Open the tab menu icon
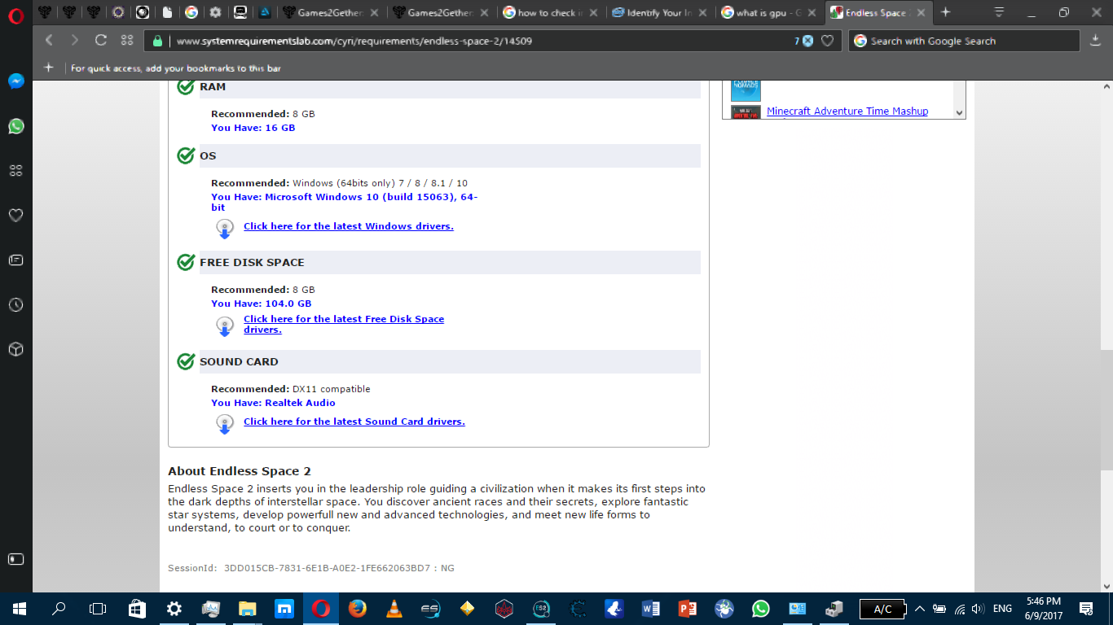This screenshot has width=1113, height=625. click(x=999, y=12)
